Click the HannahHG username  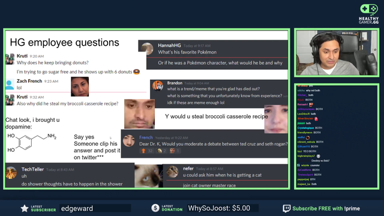pos(169,46)
